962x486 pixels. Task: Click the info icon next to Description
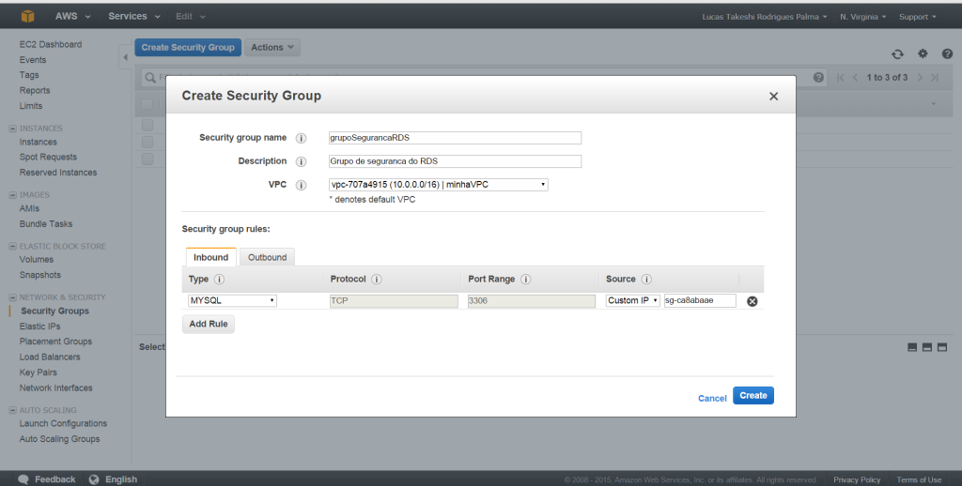point(302,161)
